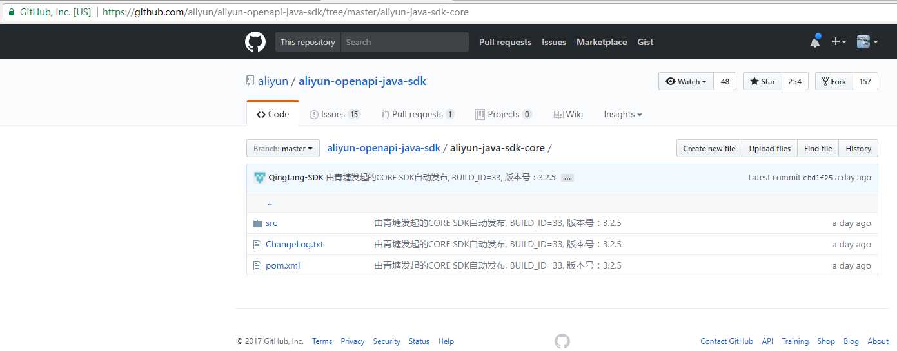Click Upload files button
Viewport: 897px width, 351px height.
(x=770, y=149)
